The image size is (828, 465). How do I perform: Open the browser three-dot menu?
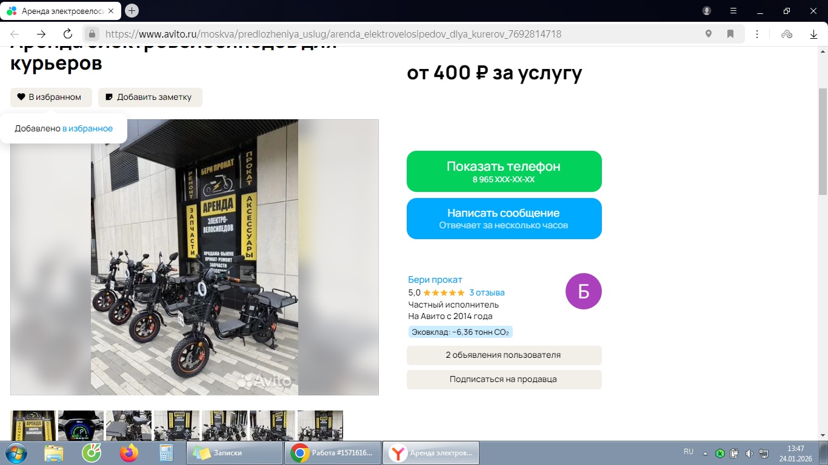tap(758, 34)
